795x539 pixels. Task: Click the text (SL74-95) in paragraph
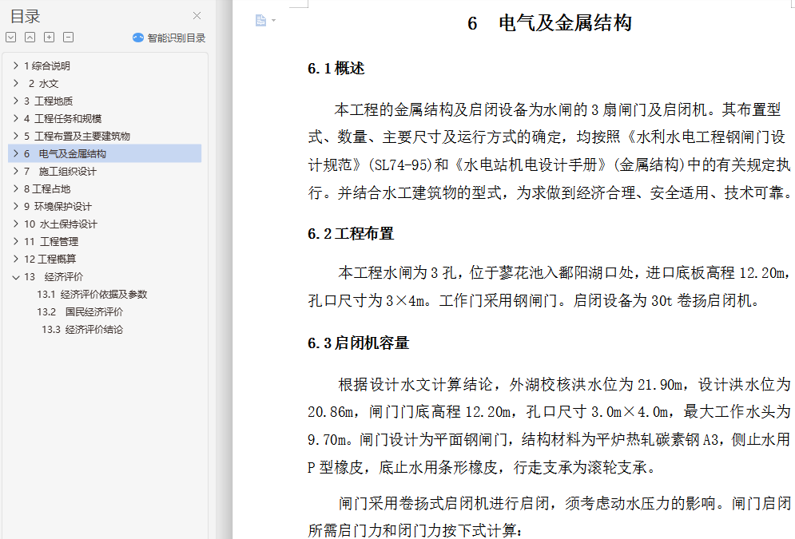(400, 164)
